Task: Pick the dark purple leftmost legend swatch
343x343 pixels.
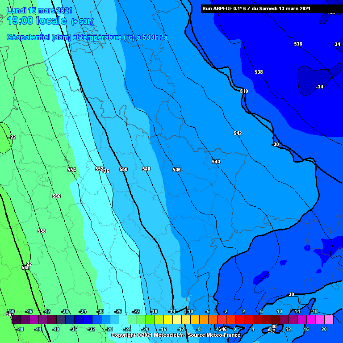Action: [16, 320]
